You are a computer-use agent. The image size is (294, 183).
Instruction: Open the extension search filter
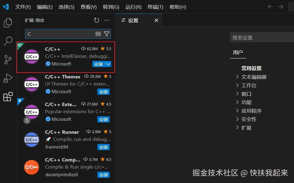107,34
